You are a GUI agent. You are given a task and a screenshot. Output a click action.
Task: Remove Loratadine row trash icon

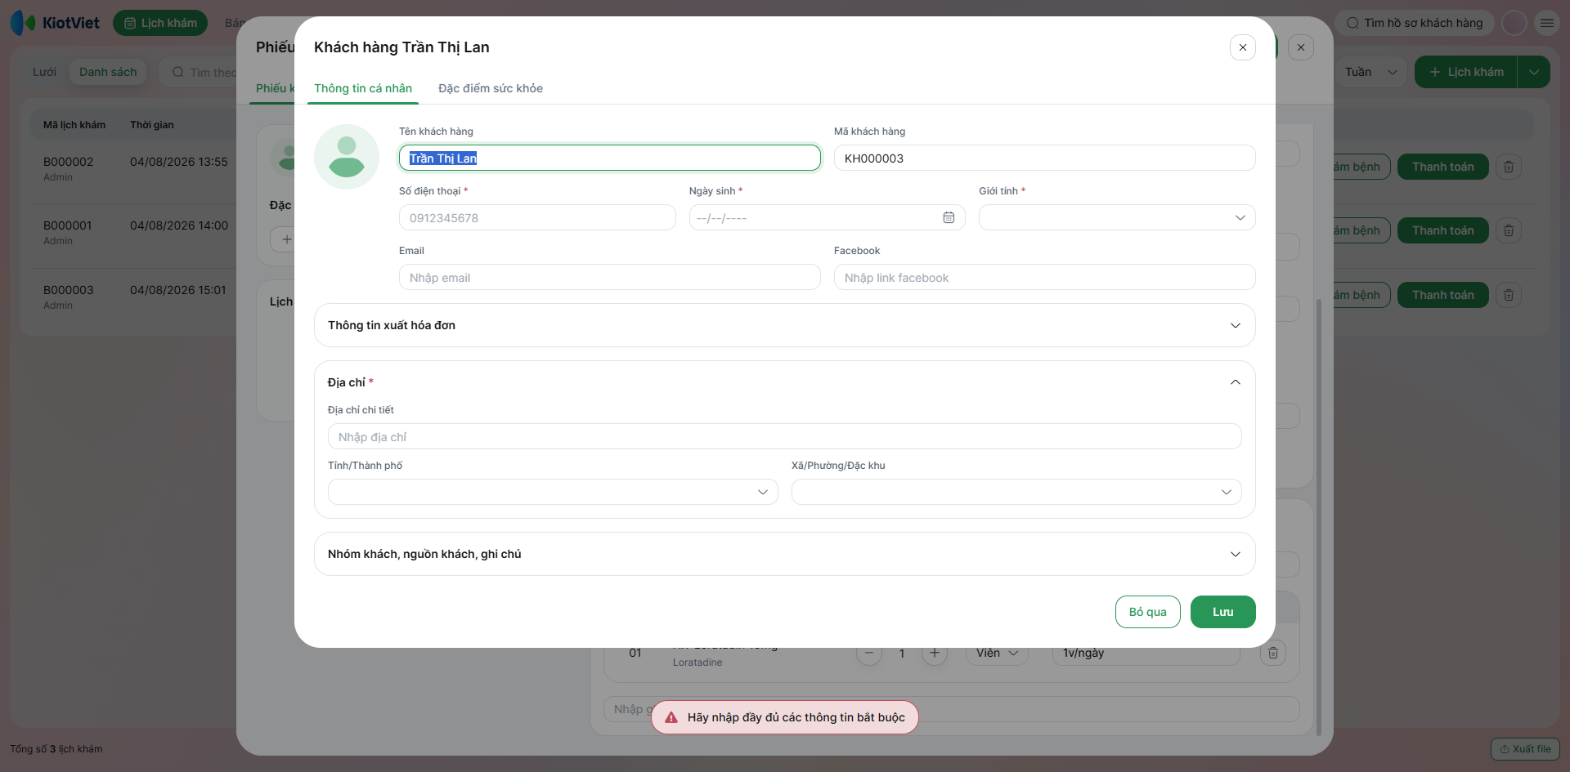pyautogui.click(x=1273, y=654)
